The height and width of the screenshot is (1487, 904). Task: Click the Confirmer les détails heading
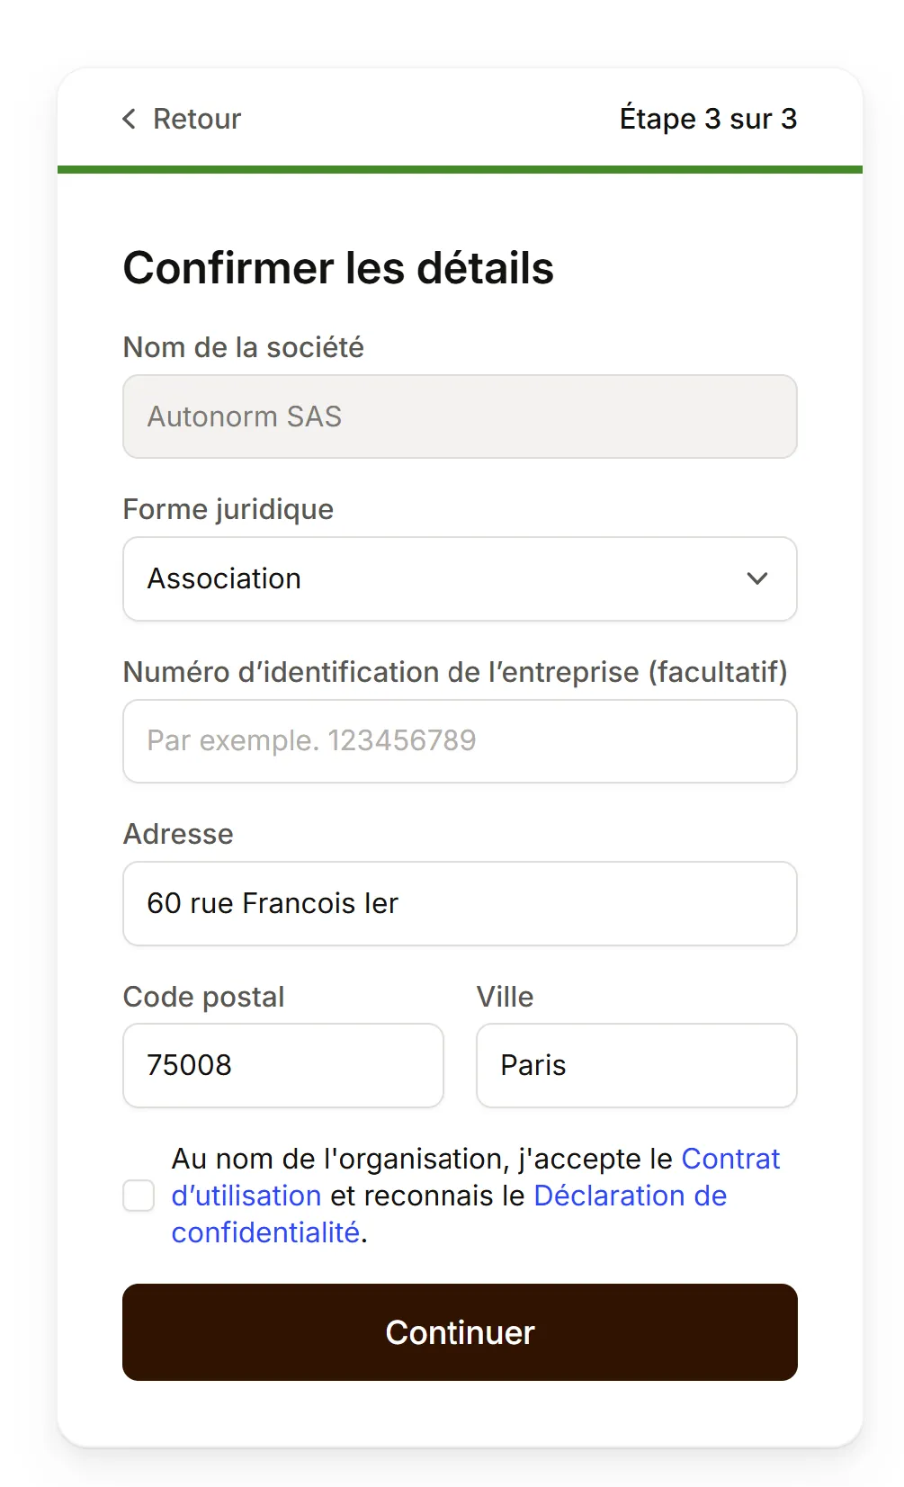[338, 268]
